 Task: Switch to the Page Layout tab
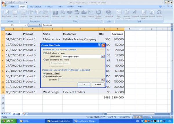[35, 6]
